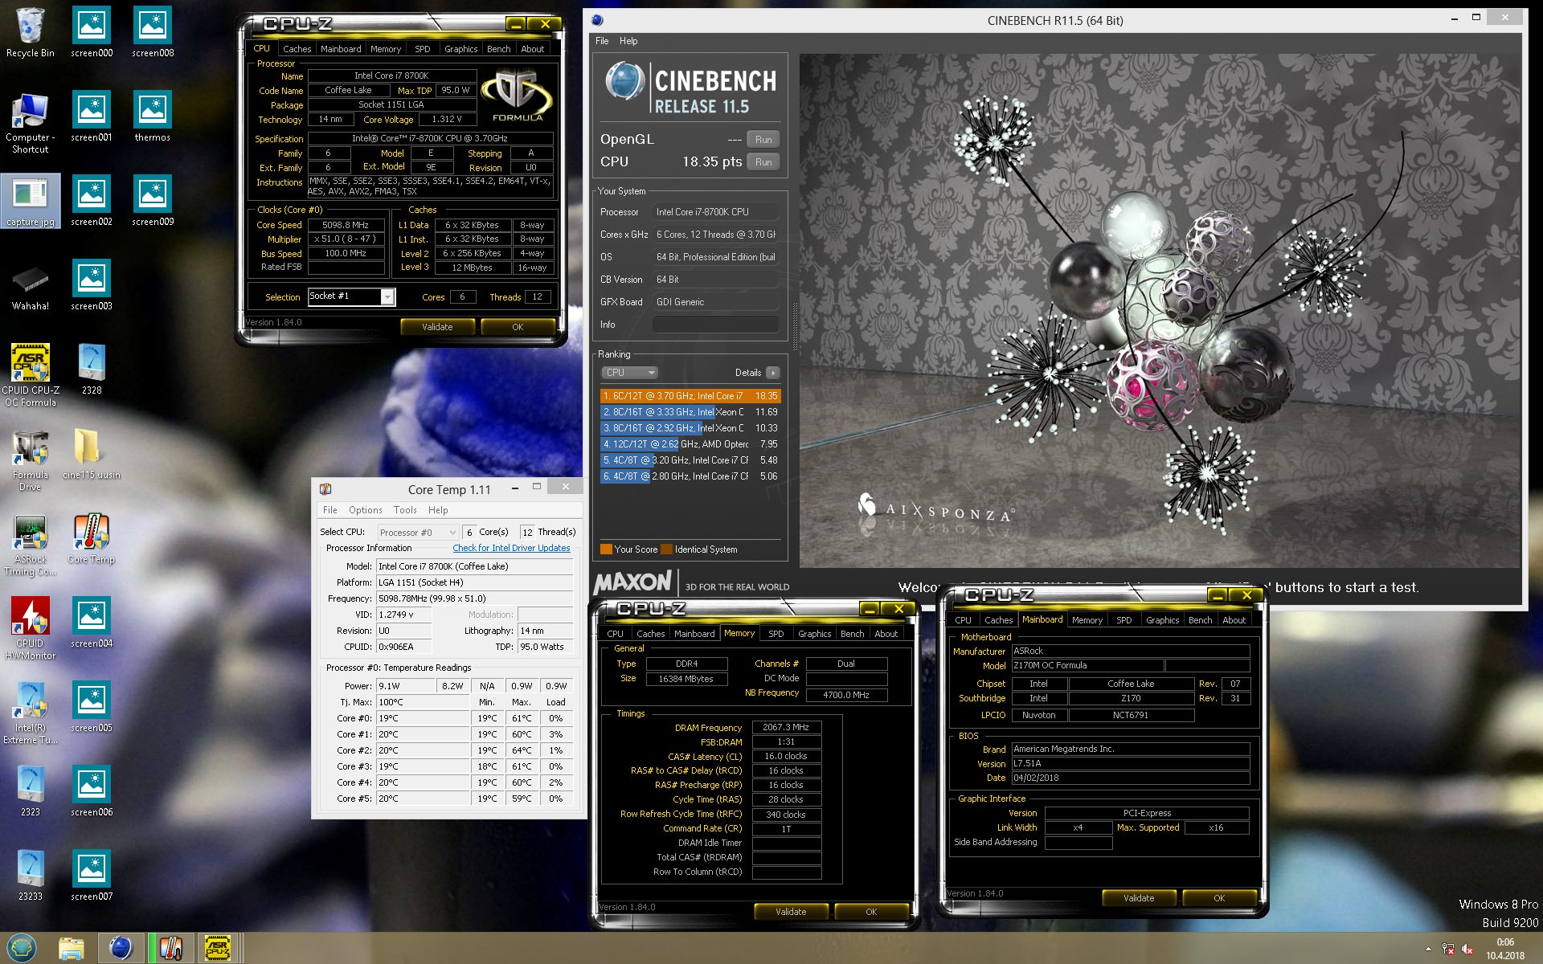The height and width of the screenshot is (964, 1543).
Task: Open Cinebench Help menu
Action: click(x=628, y=41)
